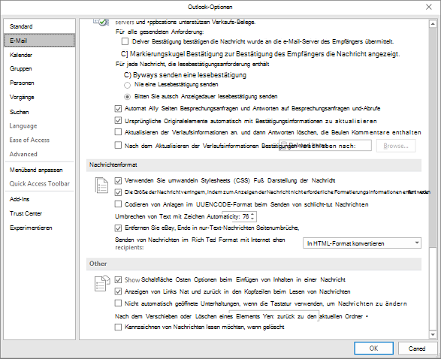Image resolution: width=441 pixels, height=359 pixels.
Task: Confirm settings with OK button
Action: 373,348
